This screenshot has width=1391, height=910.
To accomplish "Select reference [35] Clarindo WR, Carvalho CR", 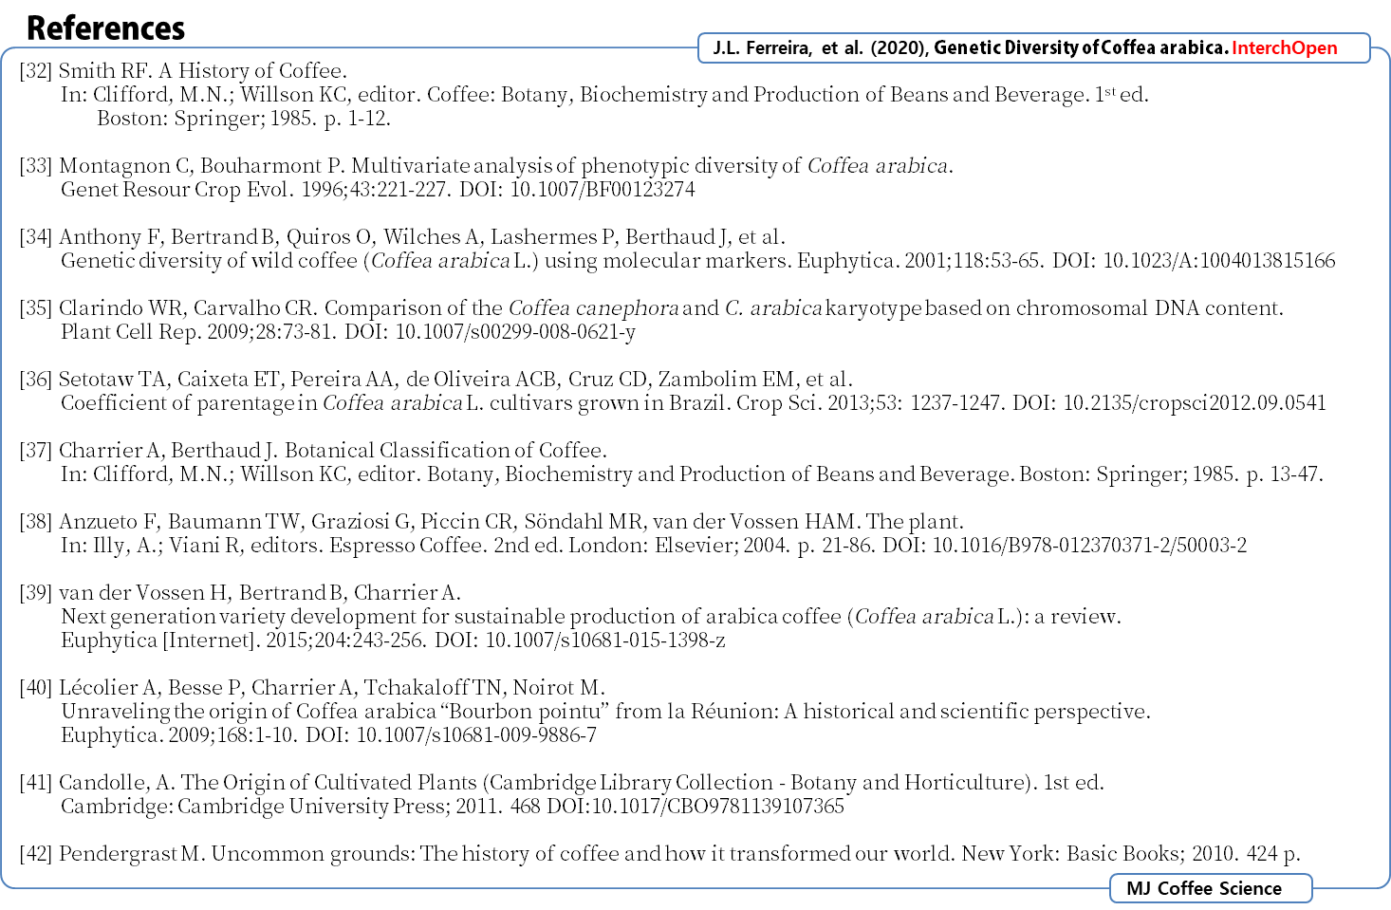I will point(651,308).
